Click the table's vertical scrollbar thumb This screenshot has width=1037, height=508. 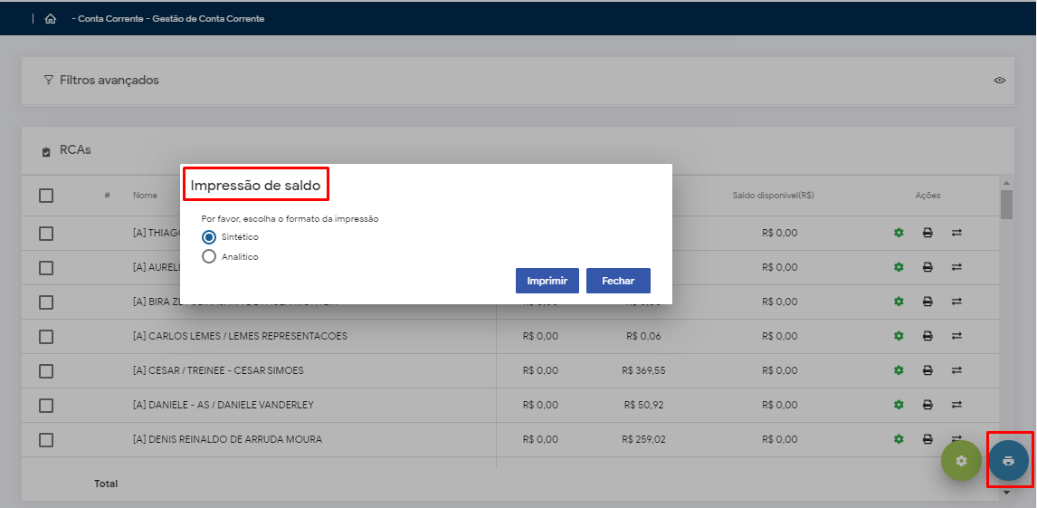point(1006,205)
